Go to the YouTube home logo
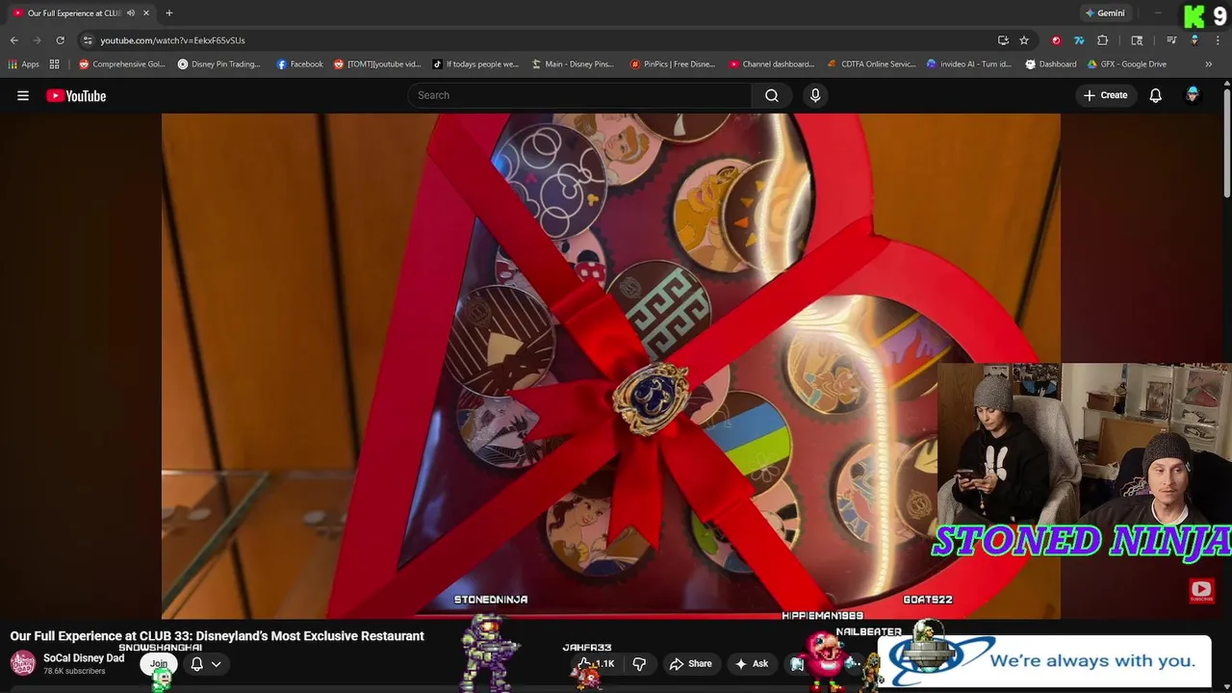 [x=76, y=95]
